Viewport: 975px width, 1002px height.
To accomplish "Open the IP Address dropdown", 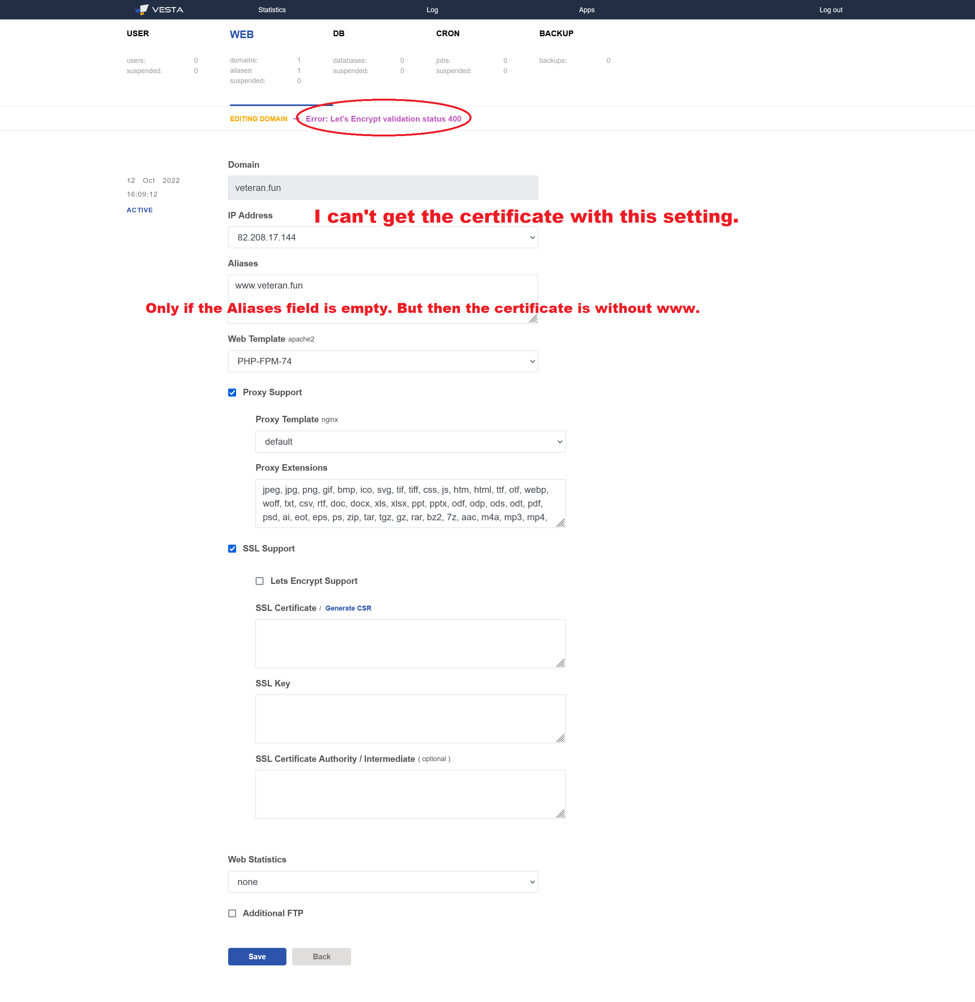I will click(382, 237).
